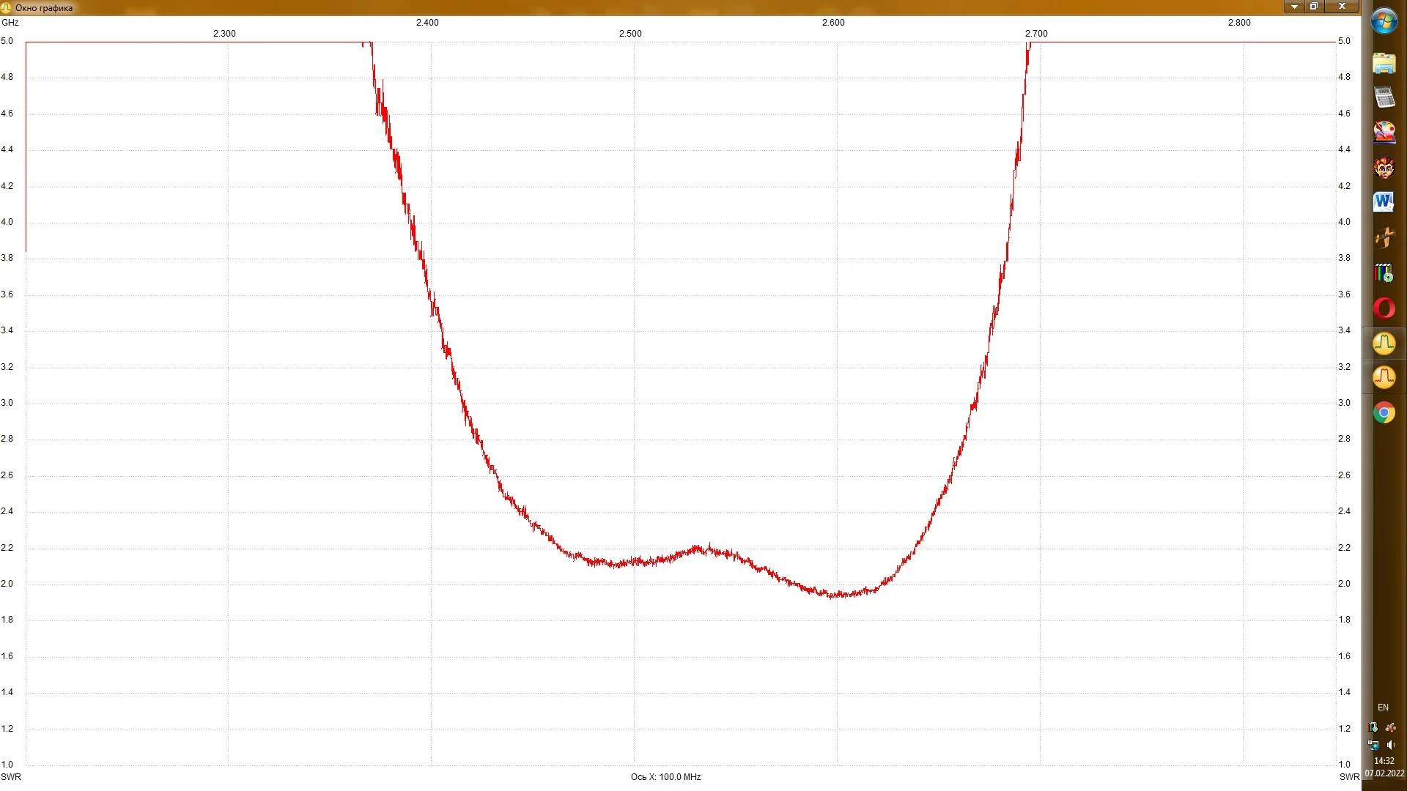Image resolution: width=1407 pixels, height=791 pixels.
Task: Open the network connection tray icon
Action: tap(1373, 745)
